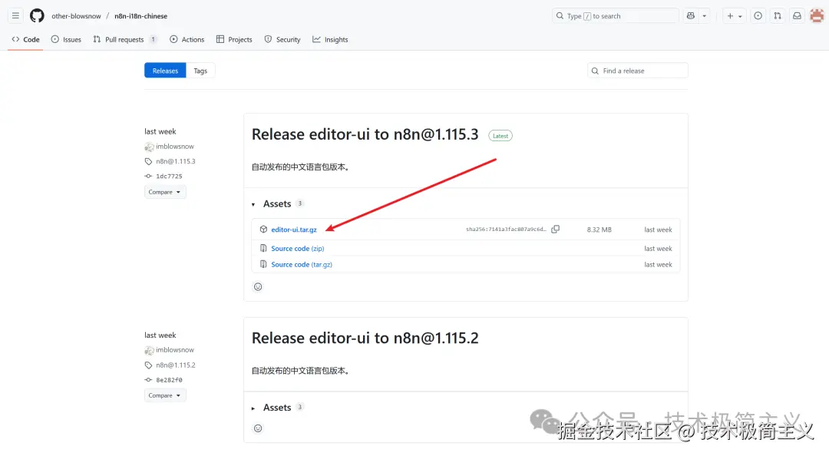Switch to the Projects tab
The height and width of the screenshot is (456, 829).
(234, 40)
